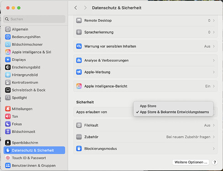Click the Aus value of FileVault
223x171 pixels.
[x=207, y=125]
